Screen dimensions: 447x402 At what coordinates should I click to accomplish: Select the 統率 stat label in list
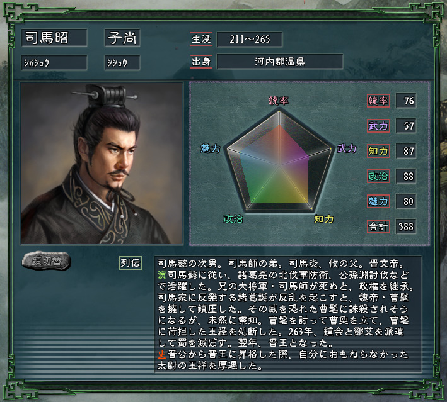pos(378,101)
